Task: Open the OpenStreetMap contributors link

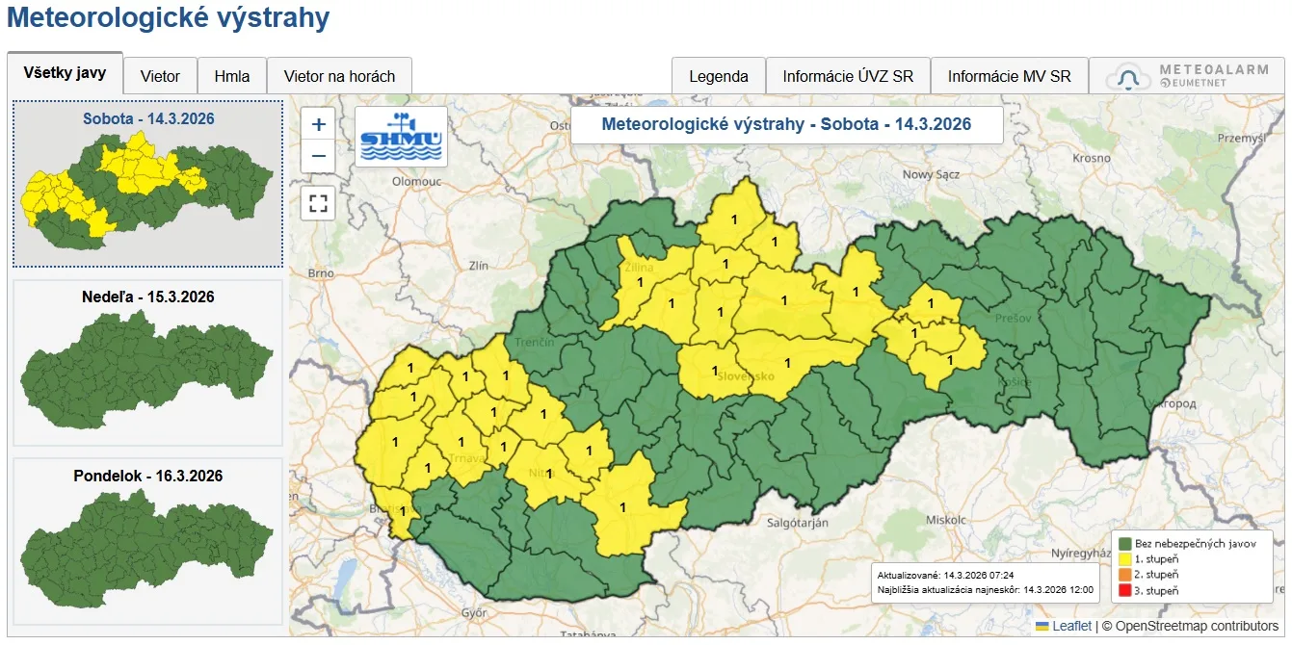Action: point(1197,626)
